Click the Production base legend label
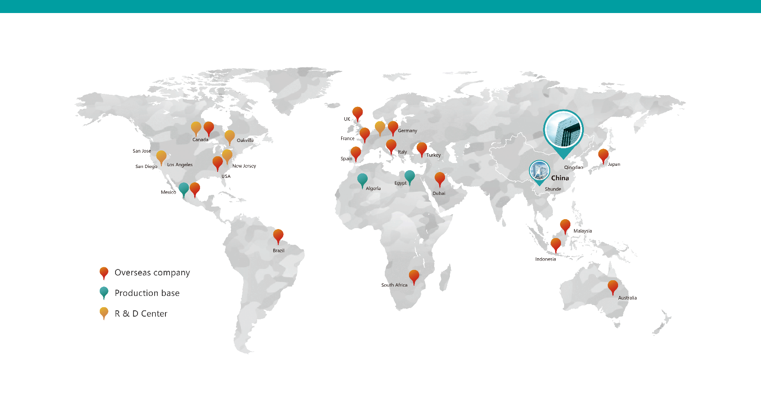This screenshot has width=761, height=397. pos(147,293)
